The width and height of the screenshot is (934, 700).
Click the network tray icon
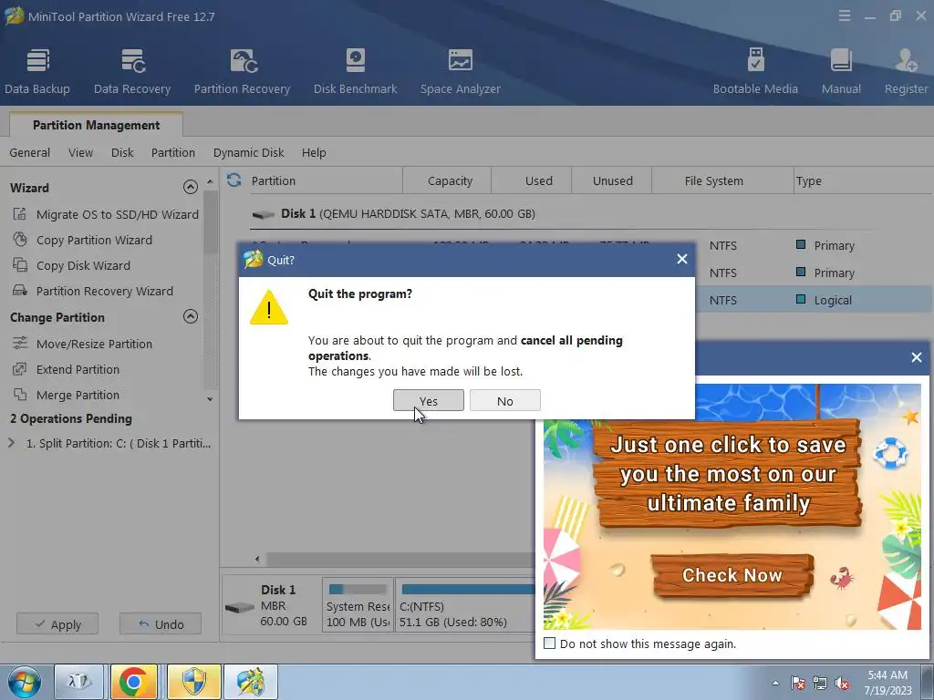(820, 683)
